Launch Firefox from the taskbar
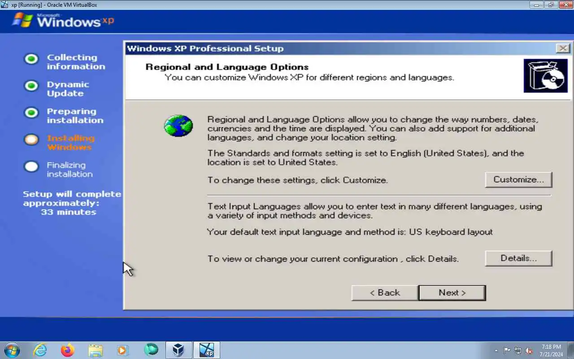The image size is (574, 359). [x=68, y=350]
